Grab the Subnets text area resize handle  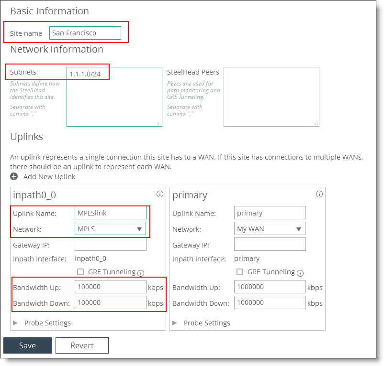pyautogui.click(x=159, y=124)
